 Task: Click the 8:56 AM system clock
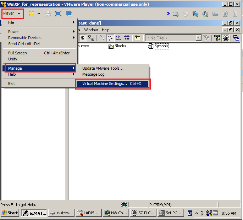(229, 213)
